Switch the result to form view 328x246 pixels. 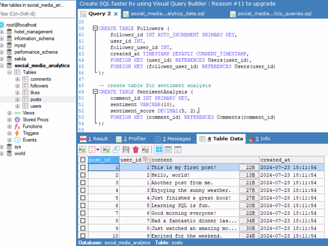168,149
